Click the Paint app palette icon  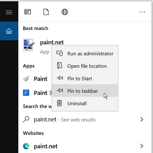click(26, 79)
